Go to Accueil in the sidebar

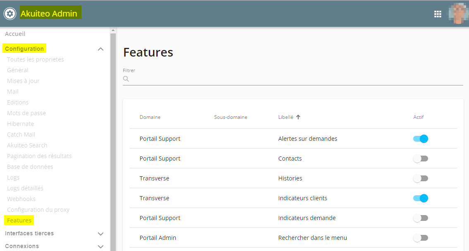[15, 34]
